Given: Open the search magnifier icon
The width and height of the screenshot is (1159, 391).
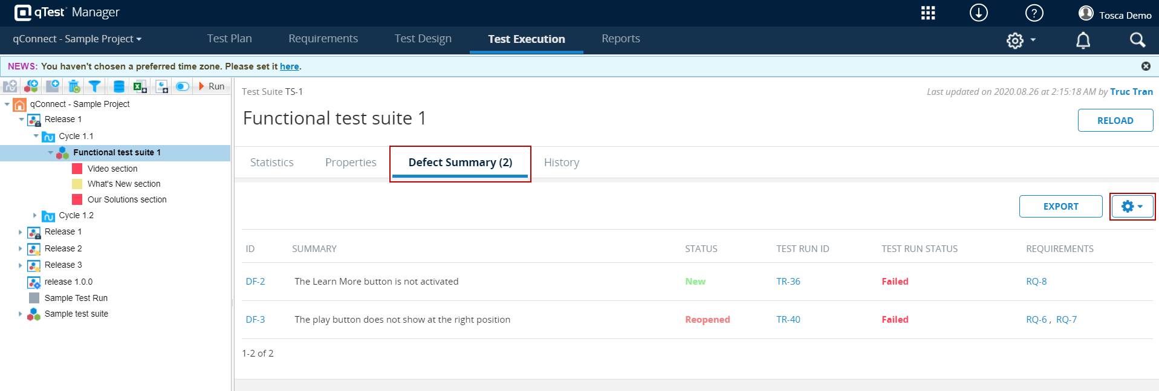Looking at the screenshot, I should pos(1137,40).
